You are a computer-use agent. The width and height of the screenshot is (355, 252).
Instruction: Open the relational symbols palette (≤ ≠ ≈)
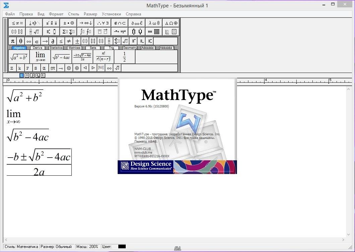[17, 23]
